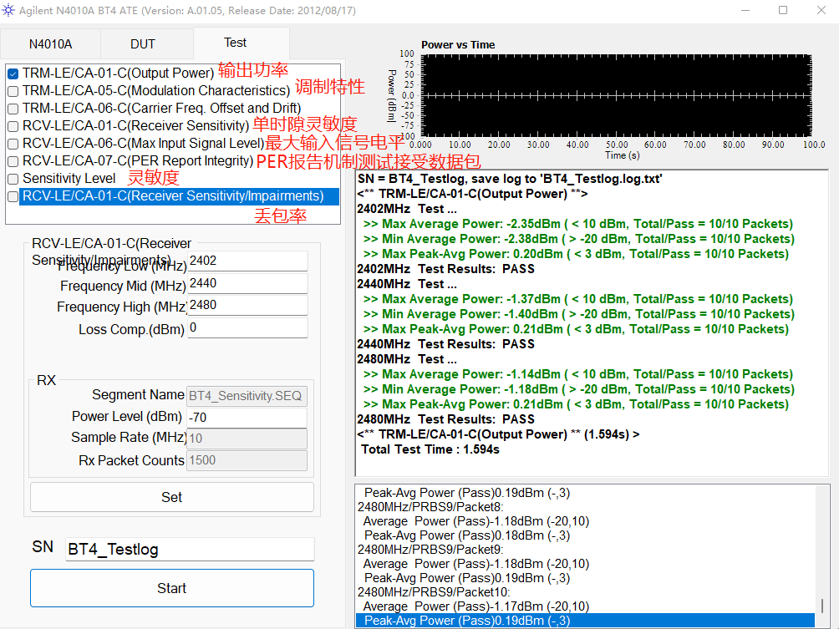Image resolution: width=839 pixels, height=629 pixels.
Task: Focus the Frequency Low (MHz) field
Action: click(x=247, y=261)
